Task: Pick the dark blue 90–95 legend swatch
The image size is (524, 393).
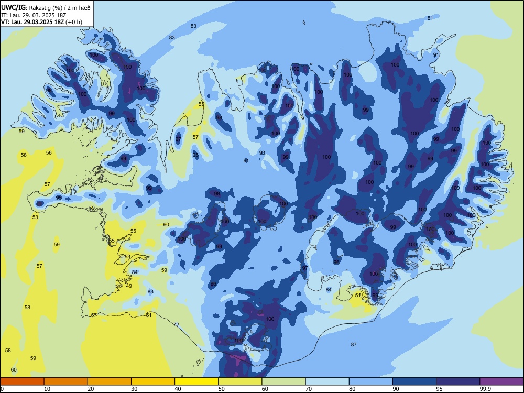Action: point(414,381)
